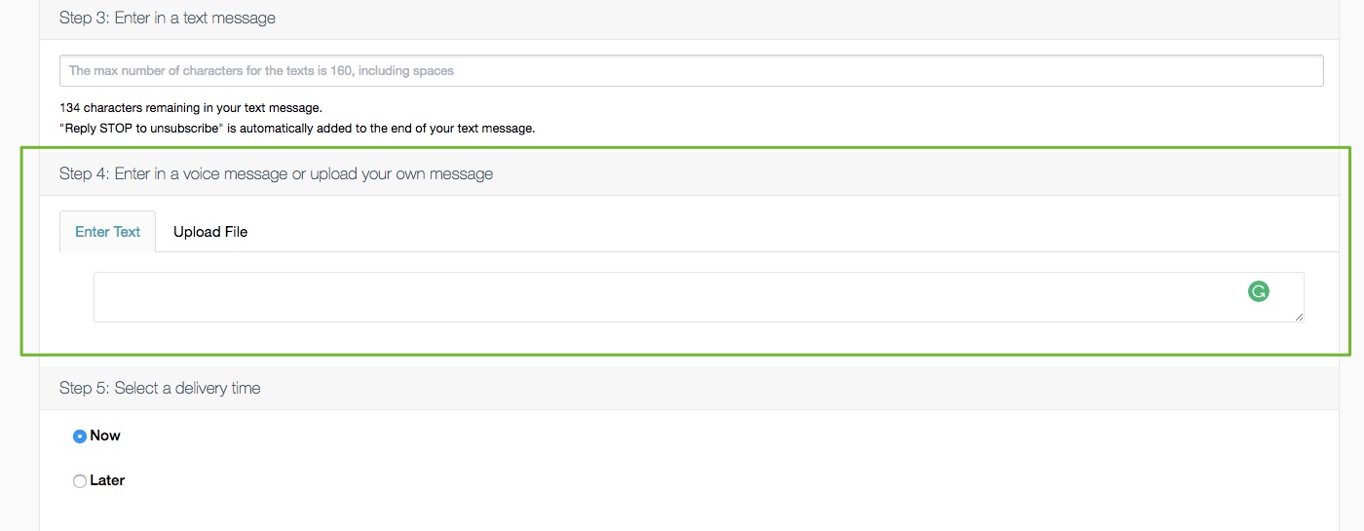
Task: Click the Step 5 delivery time heading
Action: pyautogui.click(x=160, y=388)
